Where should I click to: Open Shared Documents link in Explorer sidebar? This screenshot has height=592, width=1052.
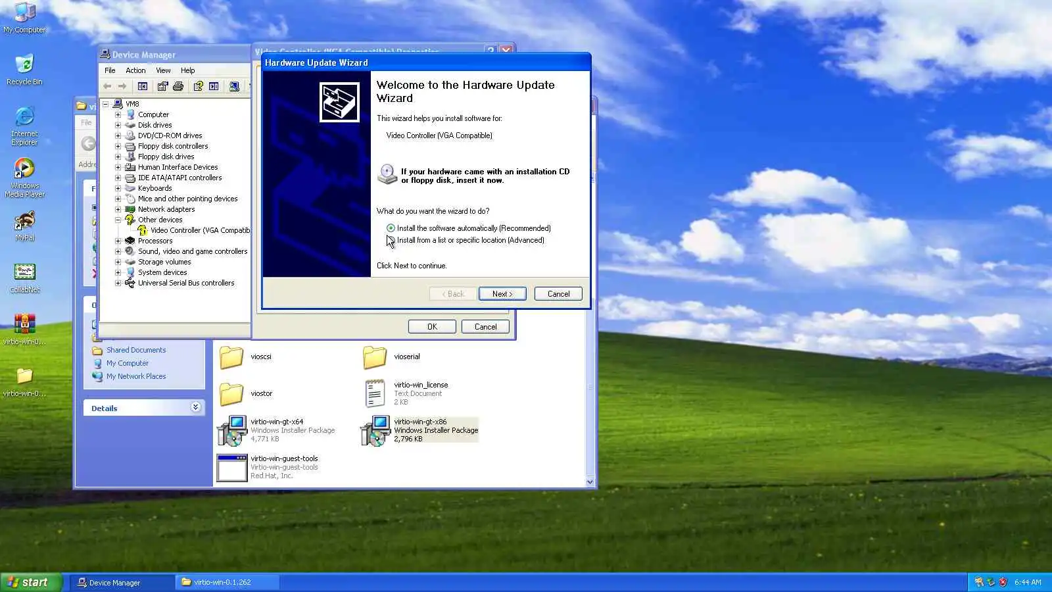click(x=136, y=351)
